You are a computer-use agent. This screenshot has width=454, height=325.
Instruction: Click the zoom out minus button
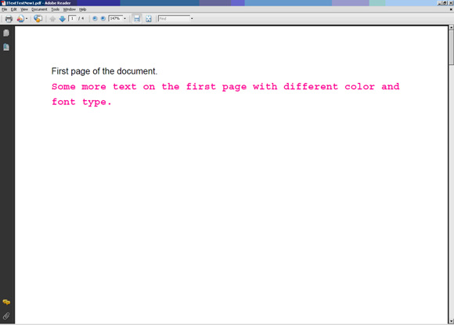(x=95, y=19)
